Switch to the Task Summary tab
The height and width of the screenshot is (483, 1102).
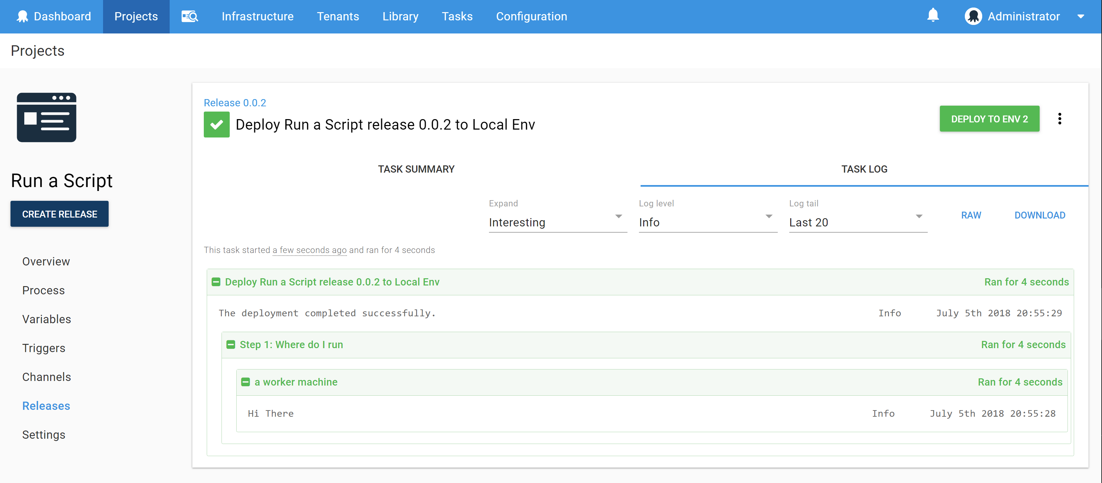(x=416, y=169)
